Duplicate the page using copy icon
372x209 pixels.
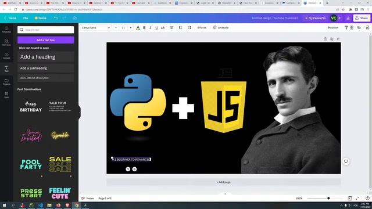332,39
